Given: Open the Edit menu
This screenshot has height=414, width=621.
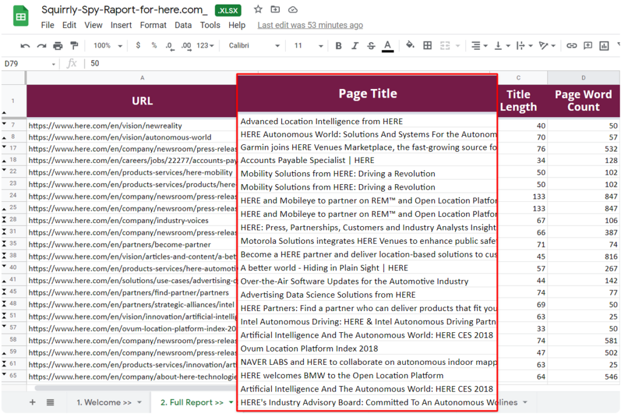Looking at the screenshot, I should coord(69,25).
